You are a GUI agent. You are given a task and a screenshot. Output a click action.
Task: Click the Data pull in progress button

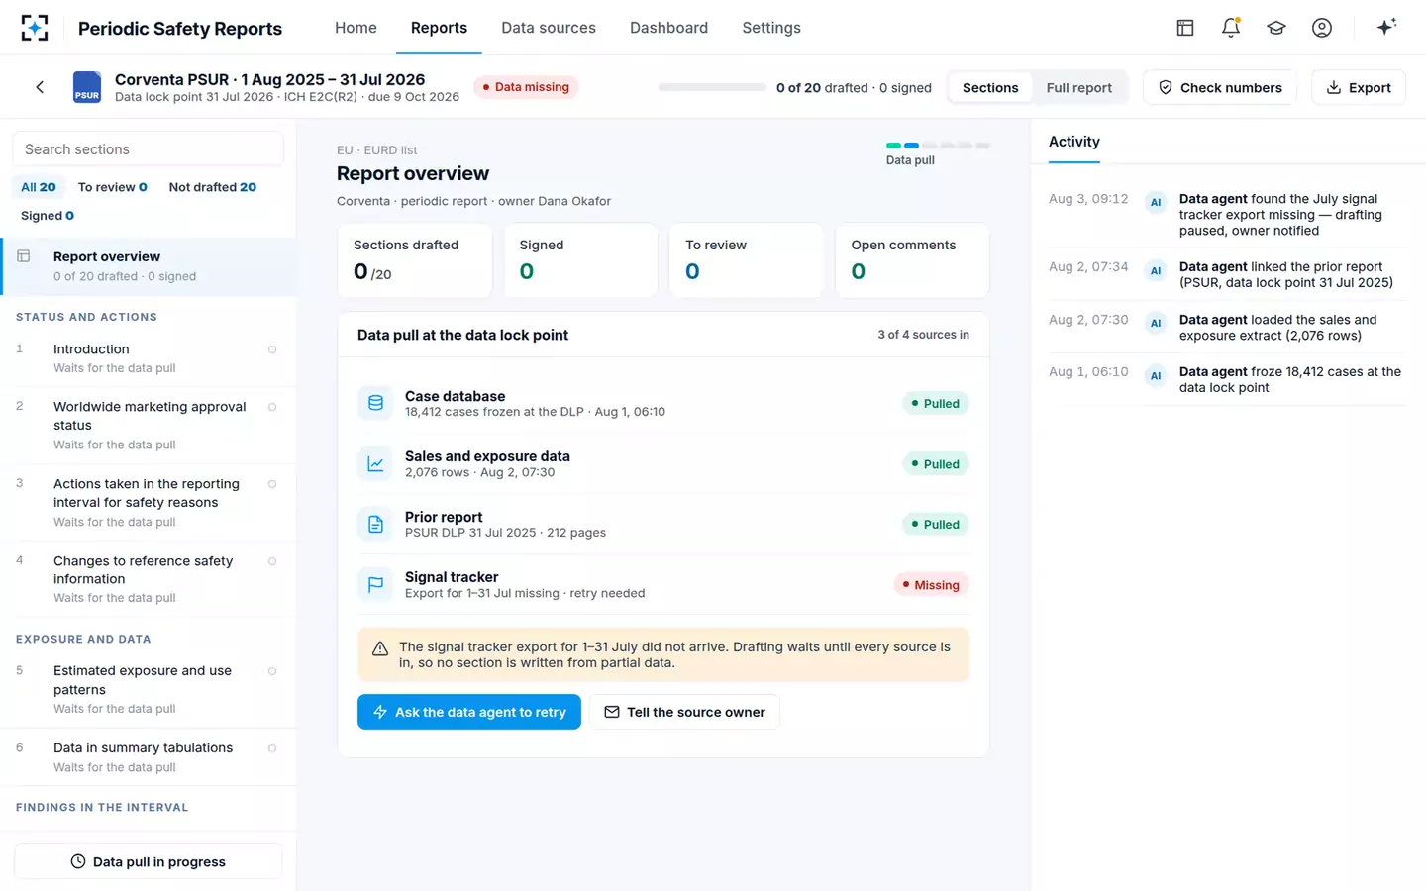tap(149, 861)
